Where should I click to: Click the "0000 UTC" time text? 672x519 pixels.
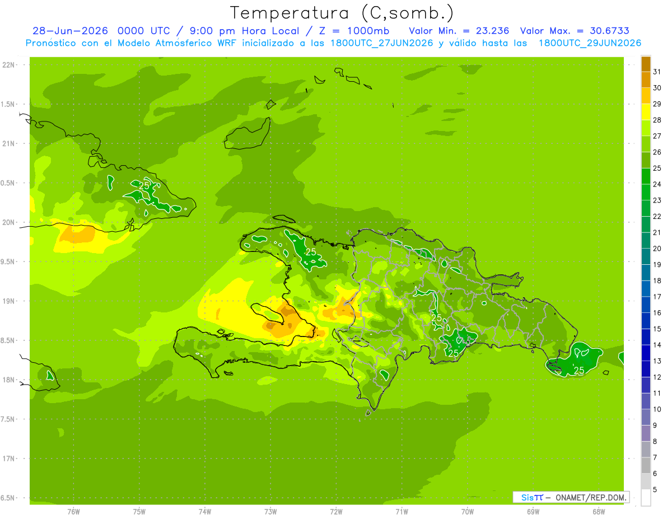click(146, 31)
